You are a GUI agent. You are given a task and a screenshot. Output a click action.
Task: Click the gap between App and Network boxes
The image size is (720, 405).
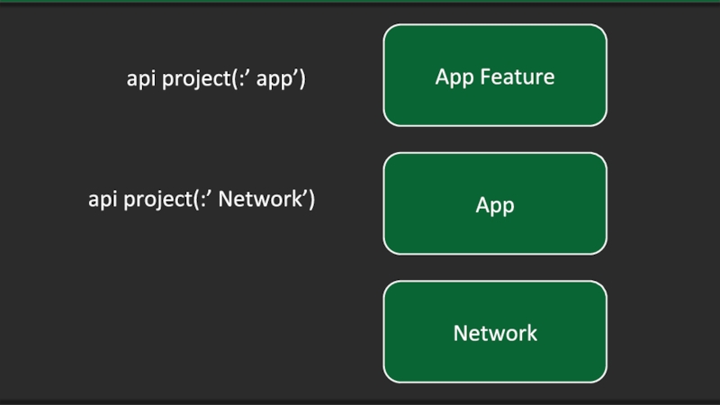tap(495, 267)
